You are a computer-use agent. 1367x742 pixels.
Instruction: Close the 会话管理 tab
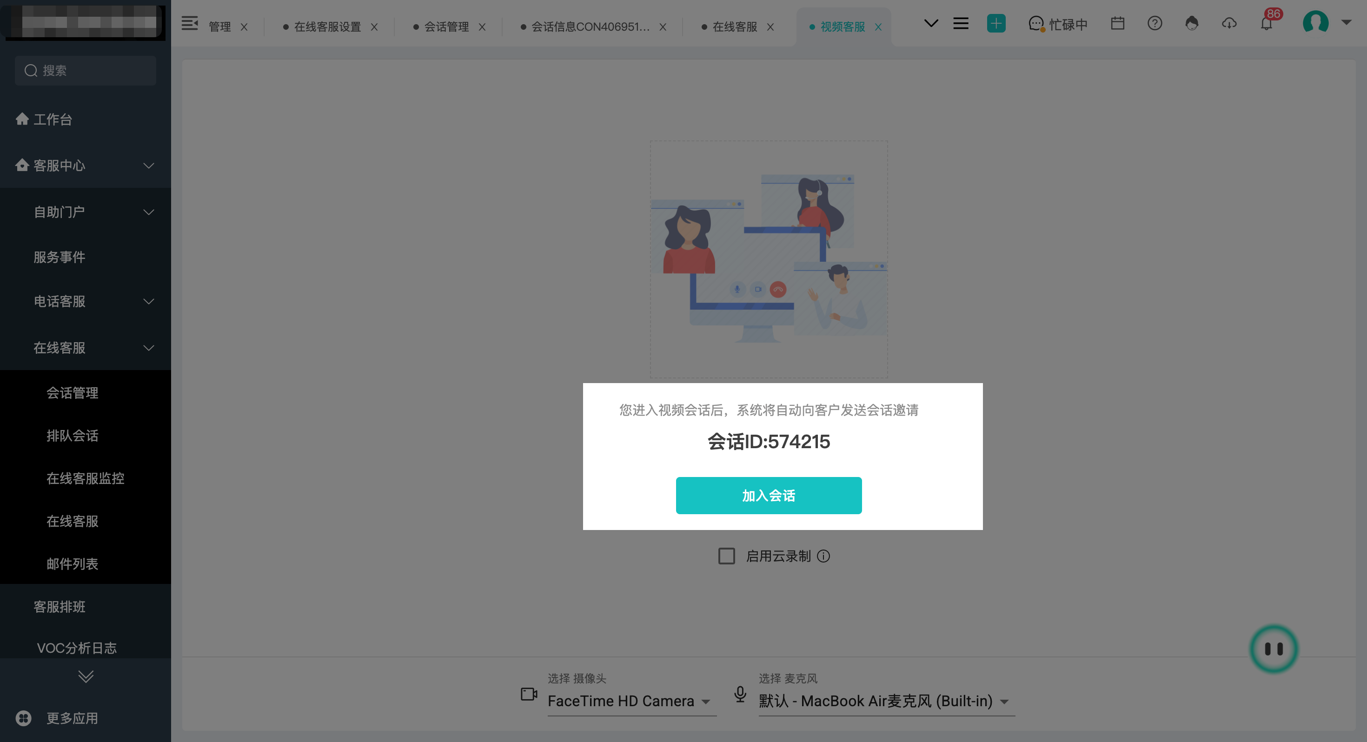pyautogui.click(x=482, y=26)
